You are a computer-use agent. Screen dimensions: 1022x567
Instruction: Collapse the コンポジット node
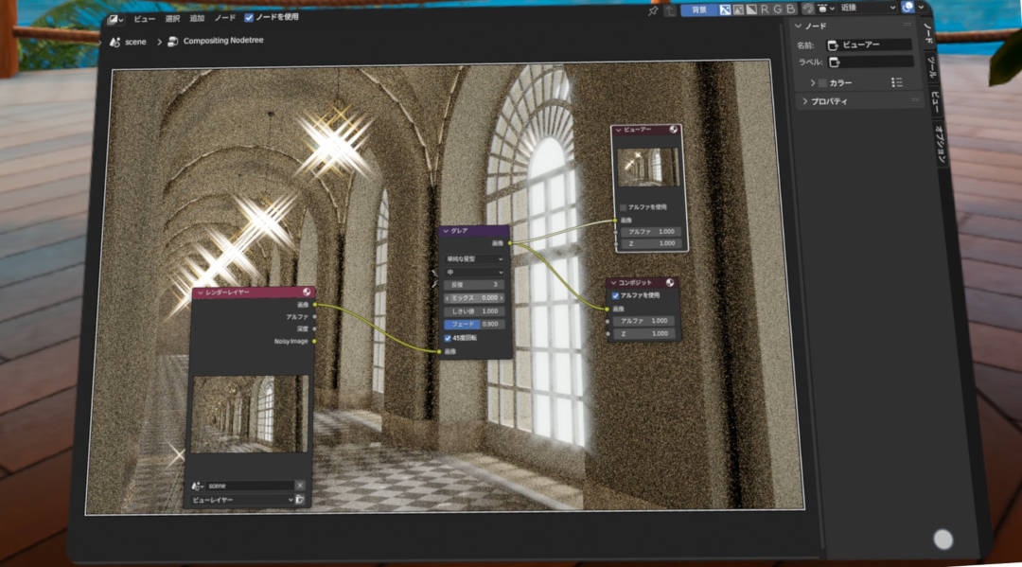coord(613,283)
